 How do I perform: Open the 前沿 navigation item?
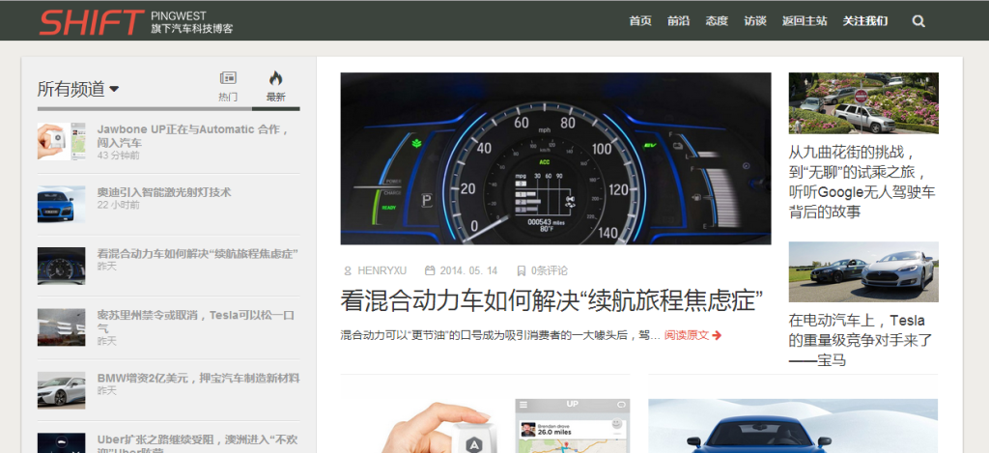click(x=679, y=21)
